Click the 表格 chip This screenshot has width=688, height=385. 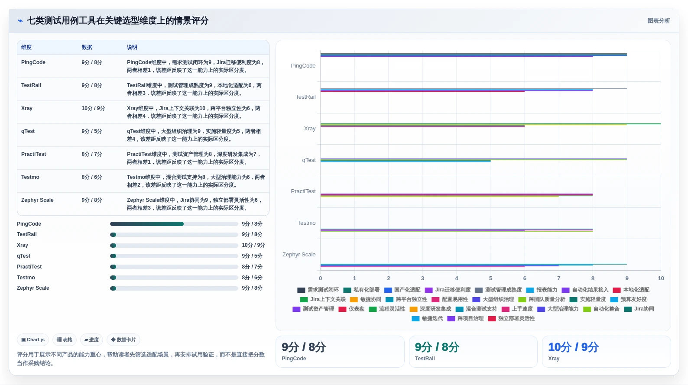tap(65, 340)
